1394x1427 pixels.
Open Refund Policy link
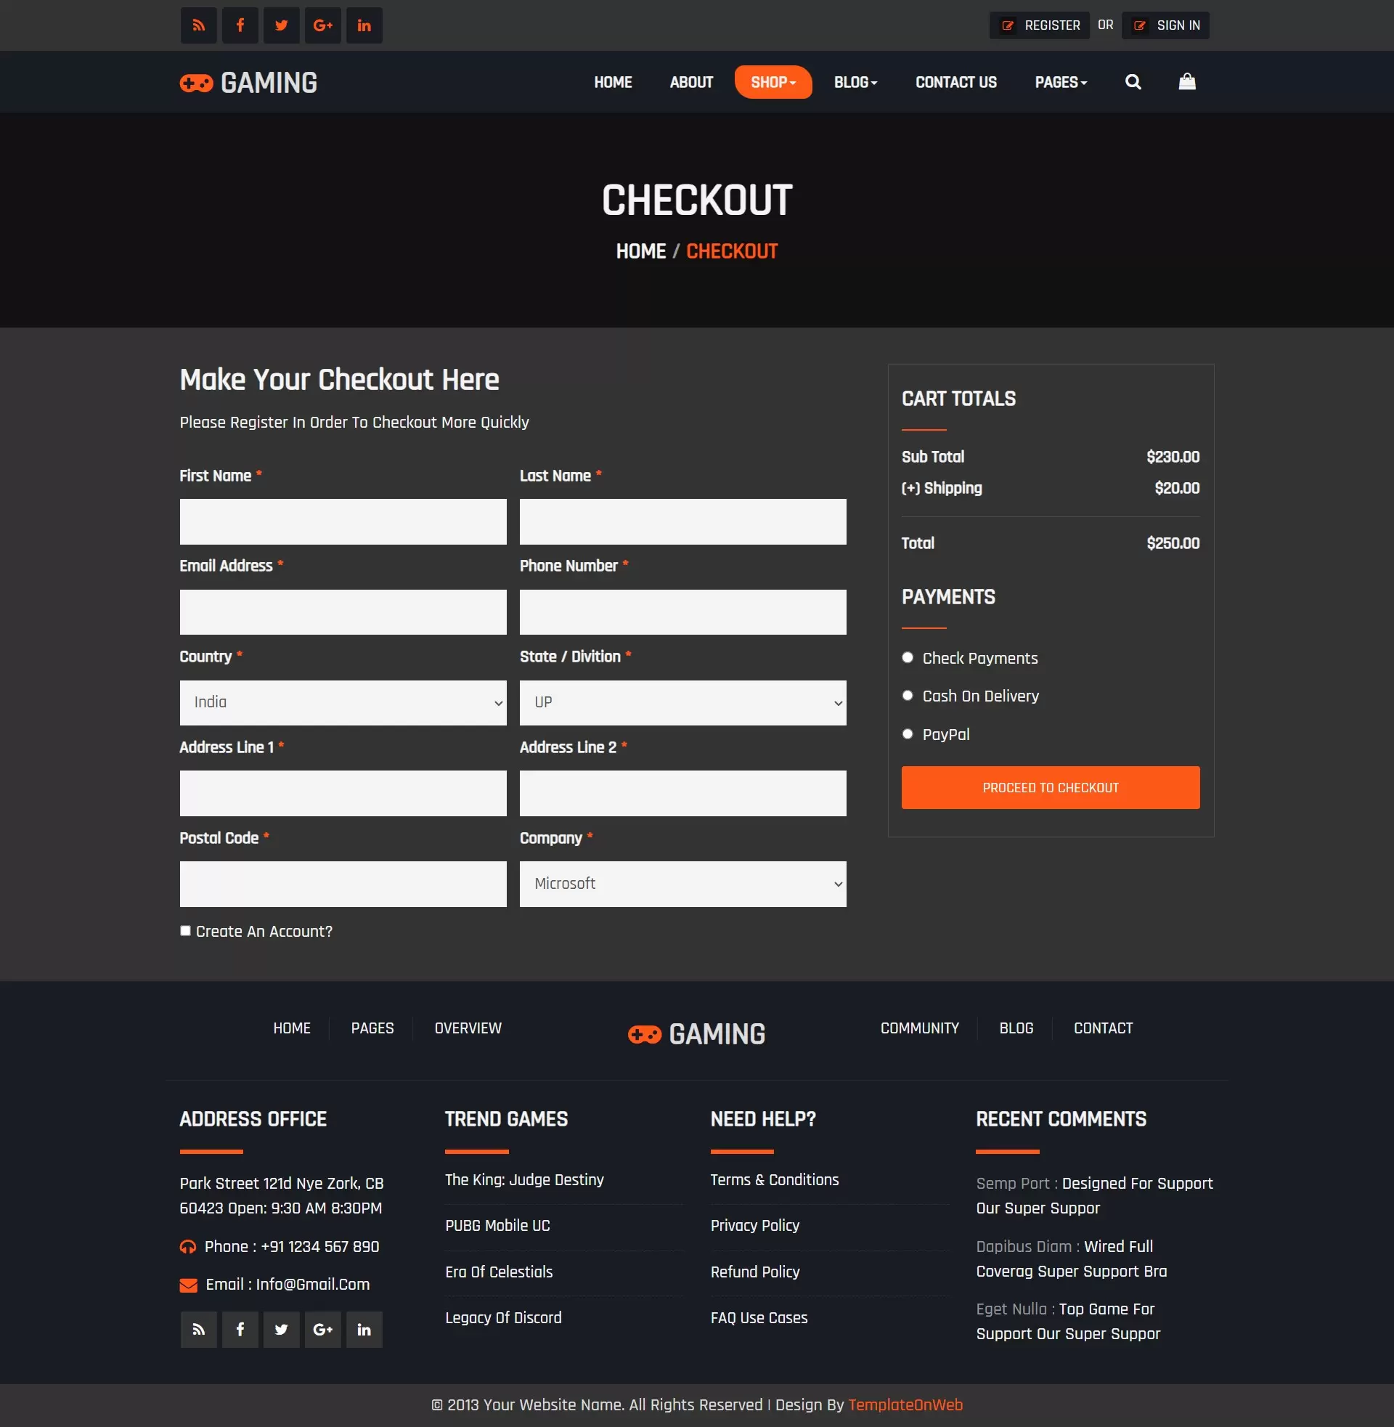coord(755,1272)
